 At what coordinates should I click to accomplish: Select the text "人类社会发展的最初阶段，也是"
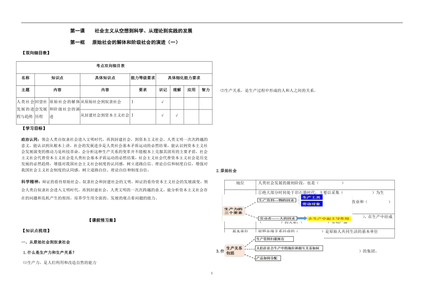286,183
